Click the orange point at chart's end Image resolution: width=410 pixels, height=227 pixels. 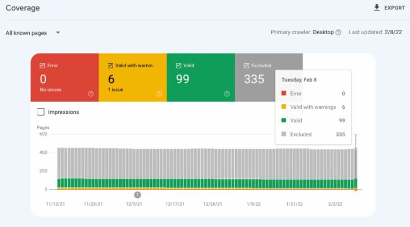pos(356,190)
